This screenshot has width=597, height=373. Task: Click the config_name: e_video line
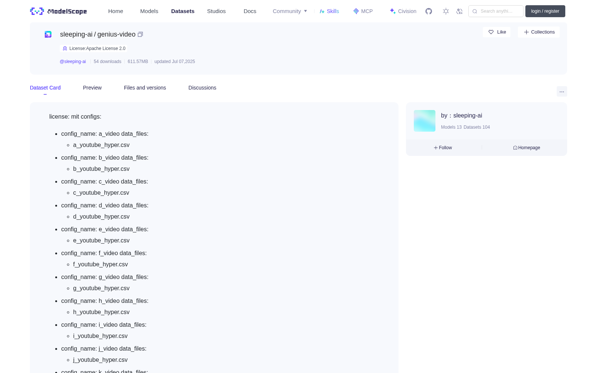point(105,229)
